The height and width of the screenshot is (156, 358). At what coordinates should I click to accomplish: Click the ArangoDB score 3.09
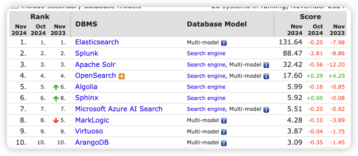click(x=295, y=142)
